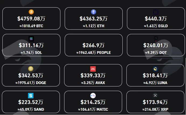Click the white MATIC chain-link icon
Screen dimensions: 186x115
tap(93, 96)
